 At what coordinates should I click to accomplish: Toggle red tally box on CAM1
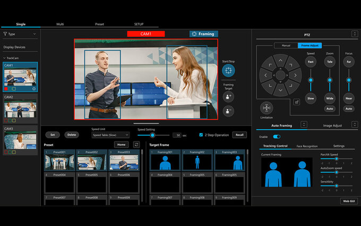pyautogui.click(x=6, y=89)
